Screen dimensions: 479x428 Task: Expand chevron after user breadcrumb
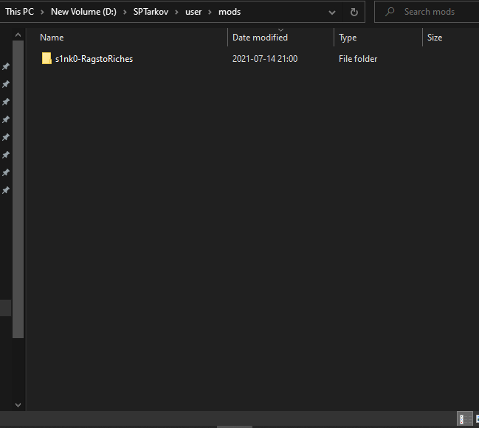pyautogui.click(x=210, y=13)
